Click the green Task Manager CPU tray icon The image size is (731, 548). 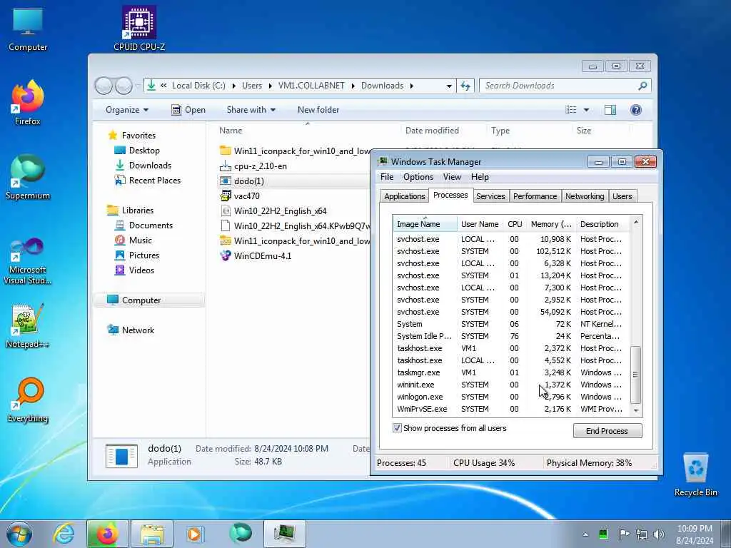[x=603, y=534]
